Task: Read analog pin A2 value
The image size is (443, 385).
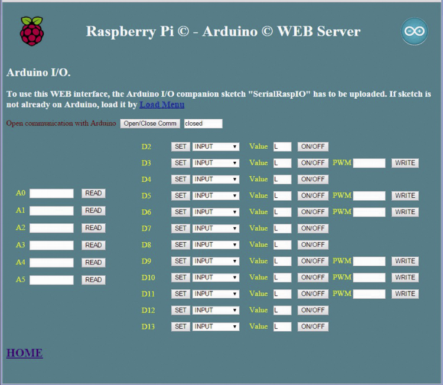Action: 93,228
